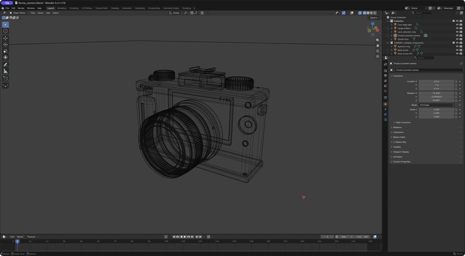The width and height of the screenshot is (465, 256).
Task: Click the timeline Marker menu
Action: (x=20, y=237)
